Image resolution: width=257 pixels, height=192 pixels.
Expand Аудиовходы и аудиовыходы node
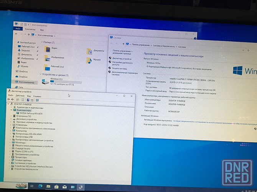click(11, 107)
